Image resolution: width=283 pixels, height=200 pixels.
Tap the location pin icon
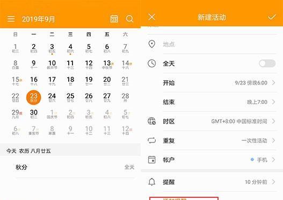click(x=151, y=44)
